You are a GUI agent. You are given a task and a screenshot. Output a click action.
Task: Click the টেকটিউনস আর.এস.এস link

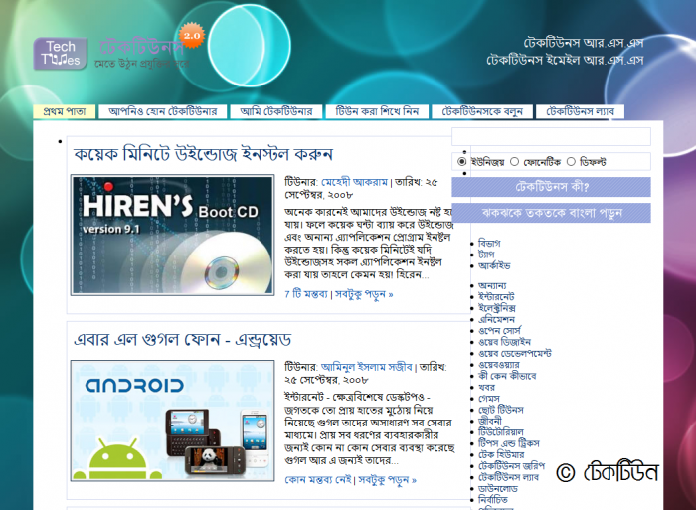584,43
